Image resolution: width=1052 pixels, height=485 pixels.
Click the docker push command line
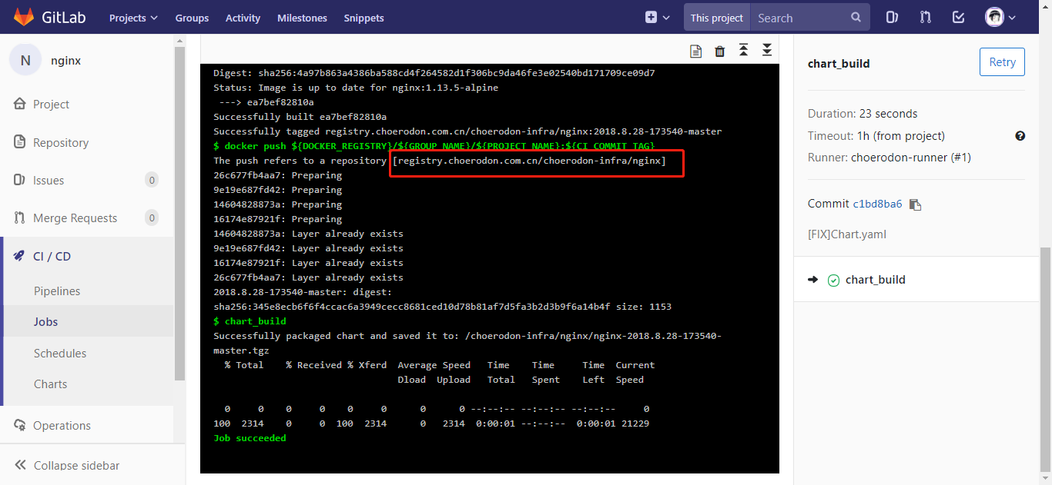tap(434, 146)
